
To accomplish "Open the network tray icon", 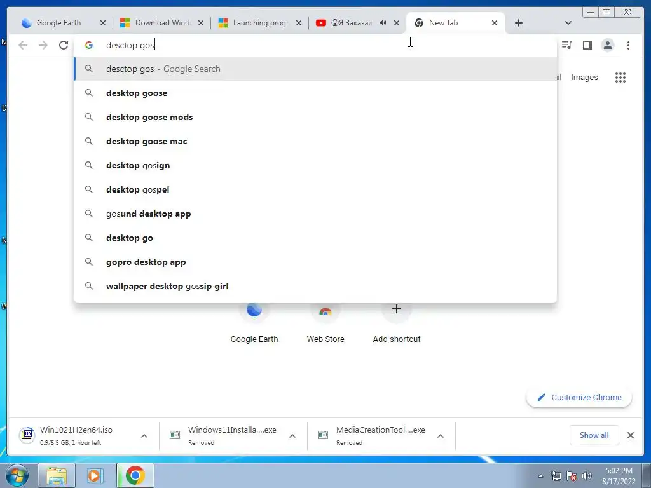I will click(556, 476).
